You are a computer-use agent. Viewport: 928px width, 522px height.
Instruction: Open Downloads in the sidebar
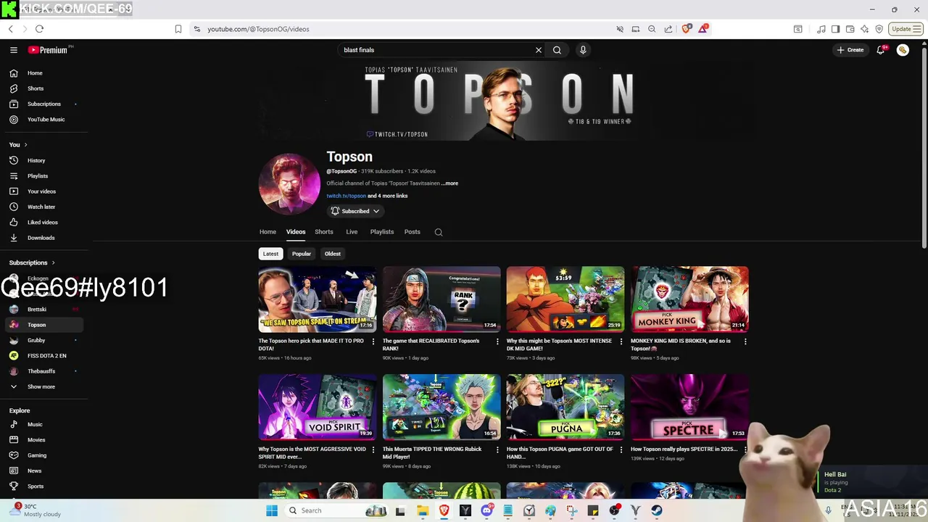tap(43, 238)
